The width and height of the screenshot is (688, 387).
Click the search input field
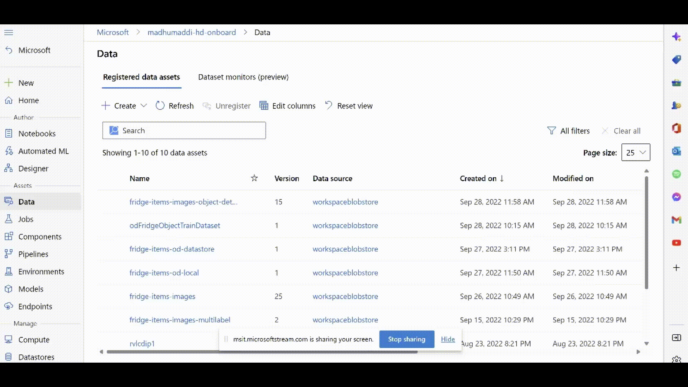[x=184, y=130]
